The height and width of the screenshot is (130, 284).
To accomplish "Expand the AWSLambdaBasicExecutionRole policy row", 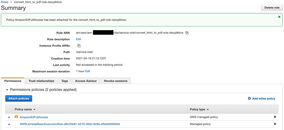I will [9, 124].
